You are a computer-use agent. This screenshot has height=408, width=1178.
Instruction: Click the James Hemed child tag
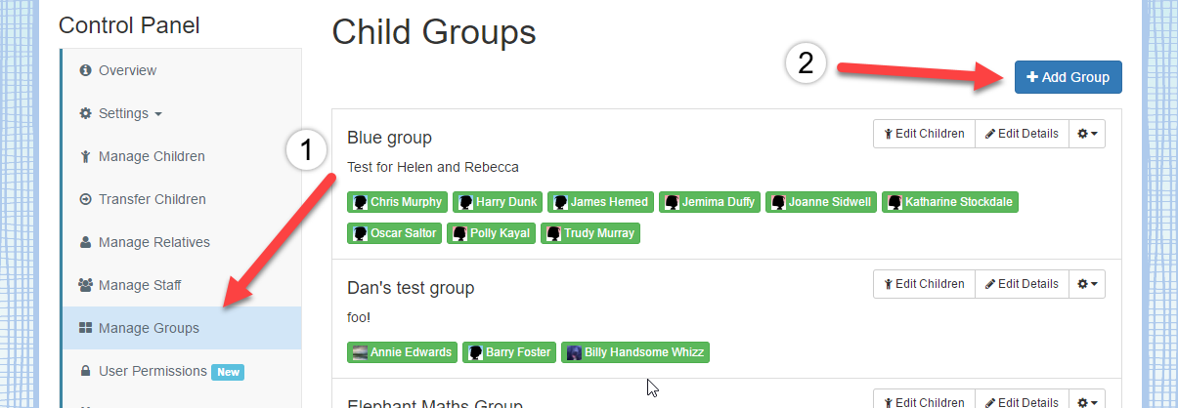tap(600, 202)
